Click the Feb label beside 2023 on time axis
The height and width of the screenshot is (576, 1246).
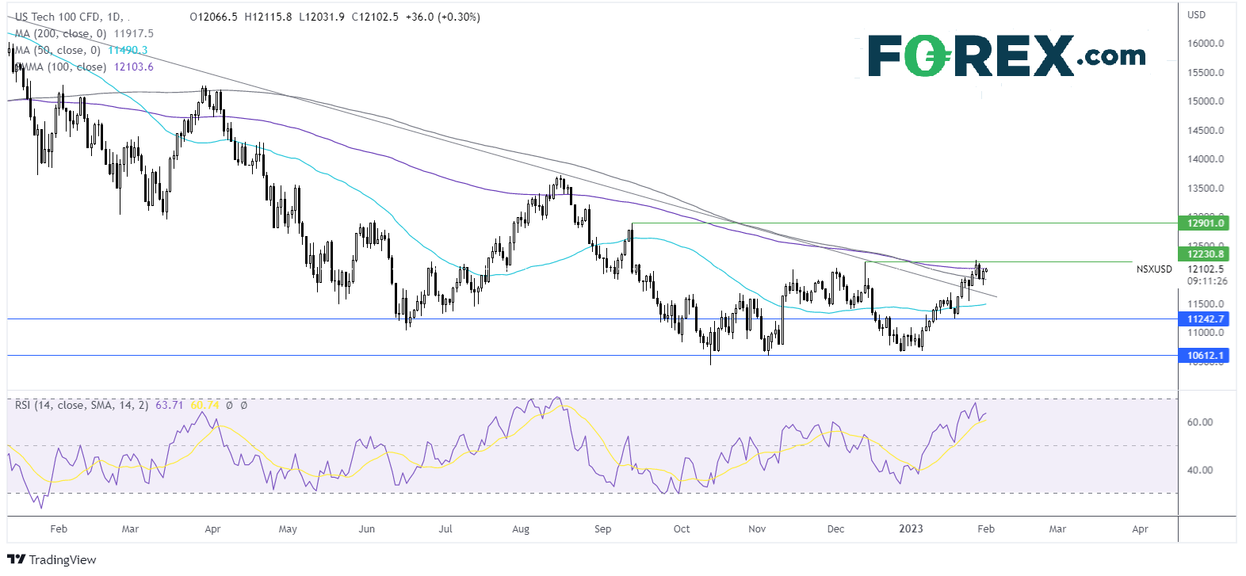pyautogui.click(x=986, y=528)
